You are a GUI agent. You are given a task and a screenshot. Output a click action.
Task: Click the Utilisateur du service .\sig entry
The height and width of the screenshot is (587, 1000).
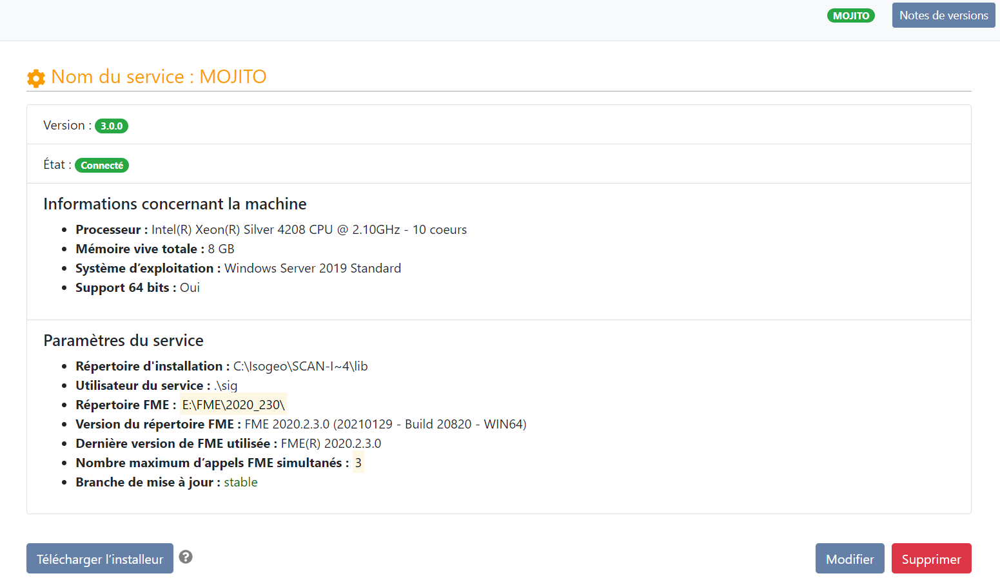click(x=157, y=385)
